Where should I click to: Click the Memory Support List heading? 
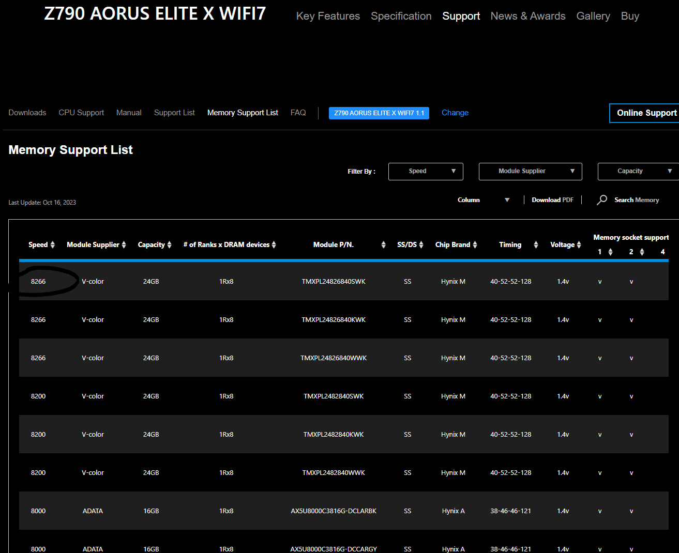[x=71, y=150]
